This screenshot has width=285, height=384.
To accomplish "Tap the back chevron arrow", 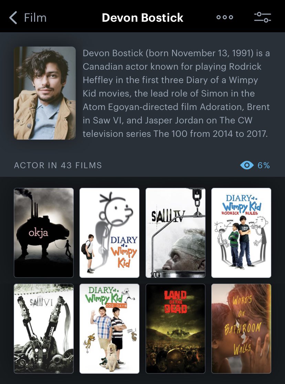I will 13,18.
